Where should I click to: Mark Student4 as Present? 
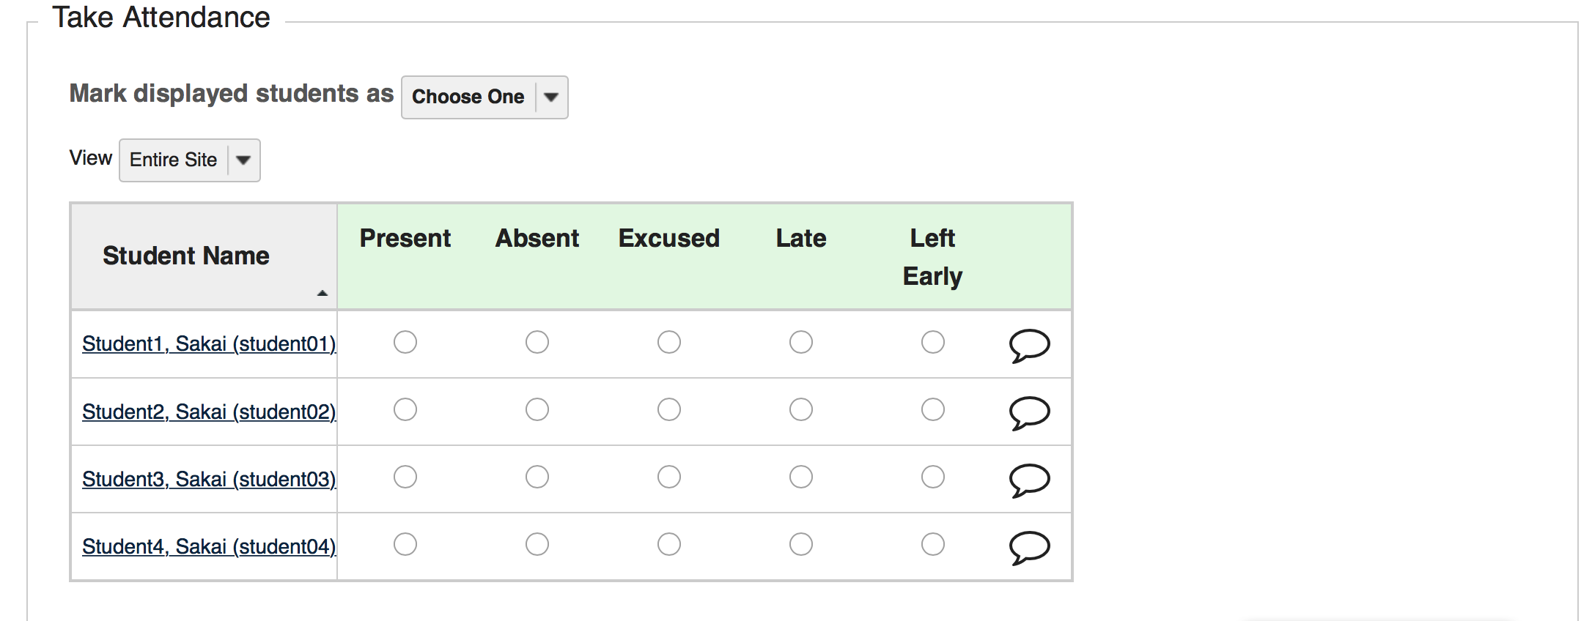tap(405, 544)
